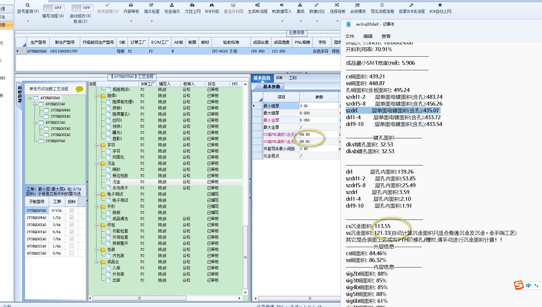
Task: Open the 文件 menu in Notepad
Action: point(350,36)
